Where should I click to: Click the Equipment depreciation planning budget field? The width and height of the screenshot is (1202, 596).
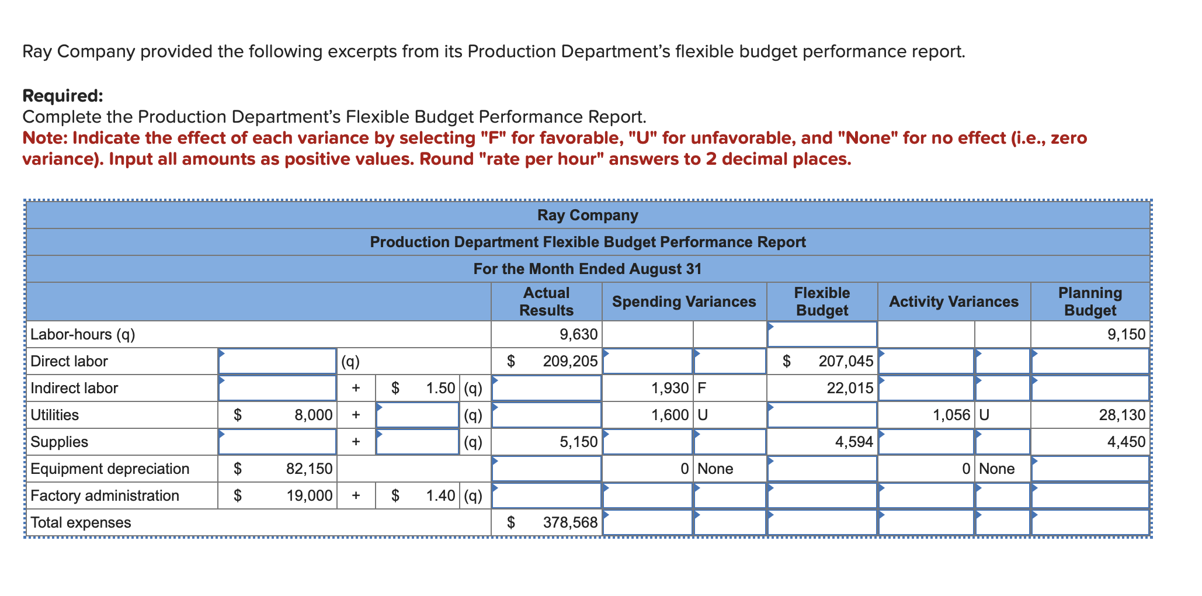coord(1089,468)
